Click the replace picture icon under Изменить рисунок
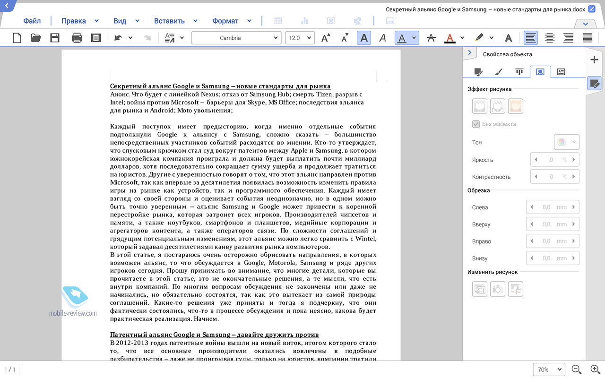 coord(480,289)
